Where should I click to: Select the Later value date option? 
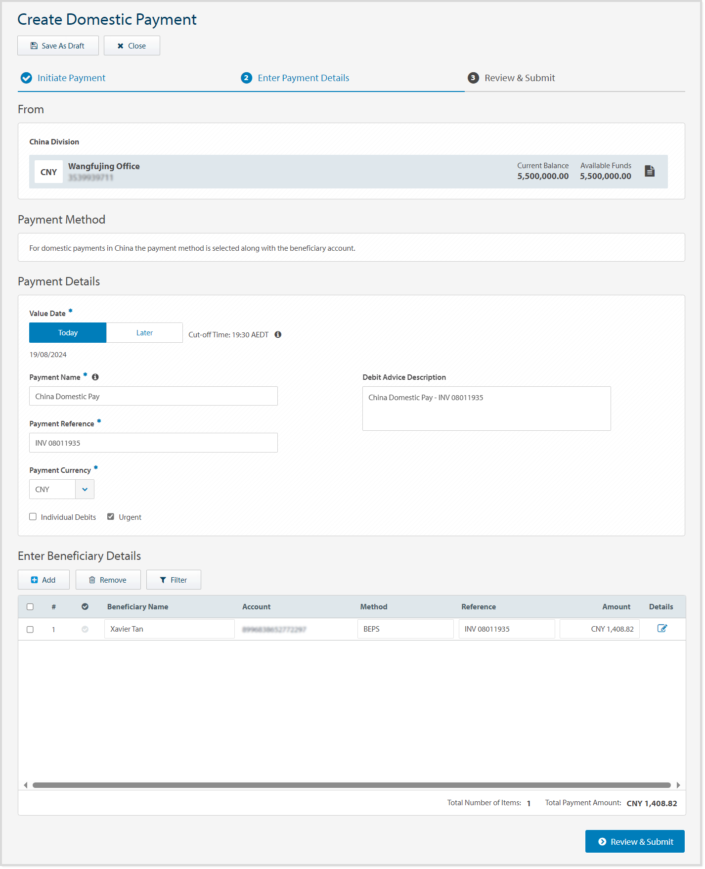coord(144,333)
